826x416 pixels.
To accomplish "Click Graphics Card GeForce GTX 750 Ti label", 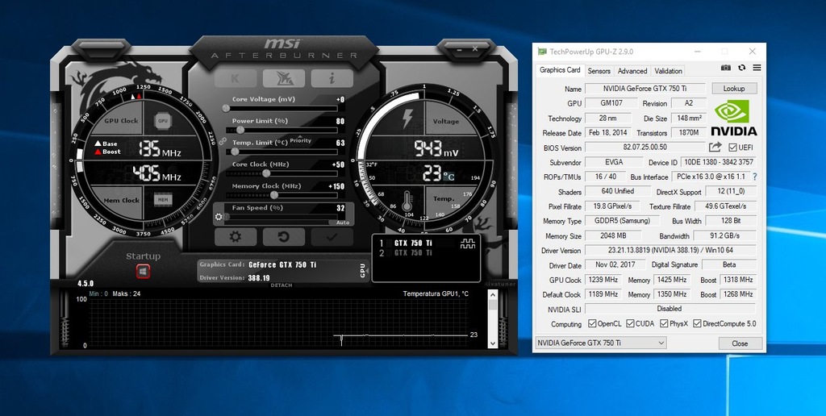I will click(x=282, y=265).
